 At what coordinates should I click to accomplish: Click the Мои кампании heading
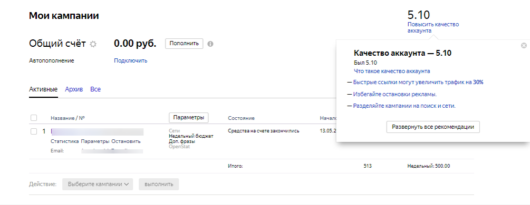click(x=64, y=16)
